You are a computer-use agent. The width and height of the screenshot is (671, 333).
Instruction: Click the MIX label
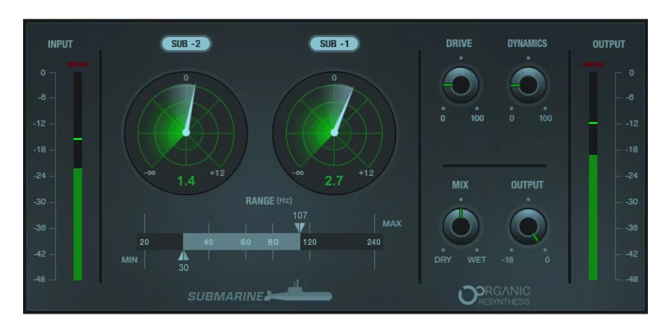(460, 185)
